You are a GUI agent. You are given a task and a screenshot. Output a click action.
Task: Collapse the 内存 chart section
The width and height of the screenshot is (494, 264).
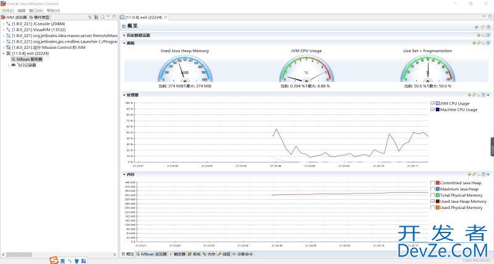[x=124, y=174]
